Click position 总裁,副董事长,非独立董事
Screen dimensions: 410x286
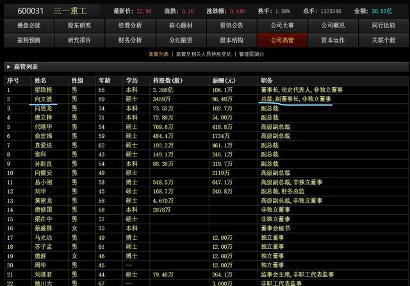click(296, 99)
